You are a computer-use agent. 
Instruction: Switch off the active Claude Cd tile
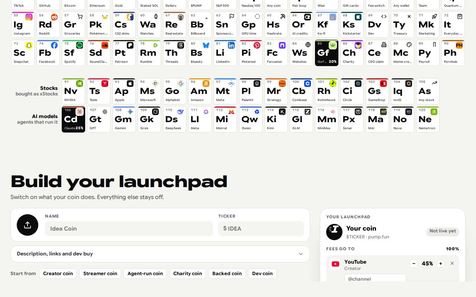[73, 120]
